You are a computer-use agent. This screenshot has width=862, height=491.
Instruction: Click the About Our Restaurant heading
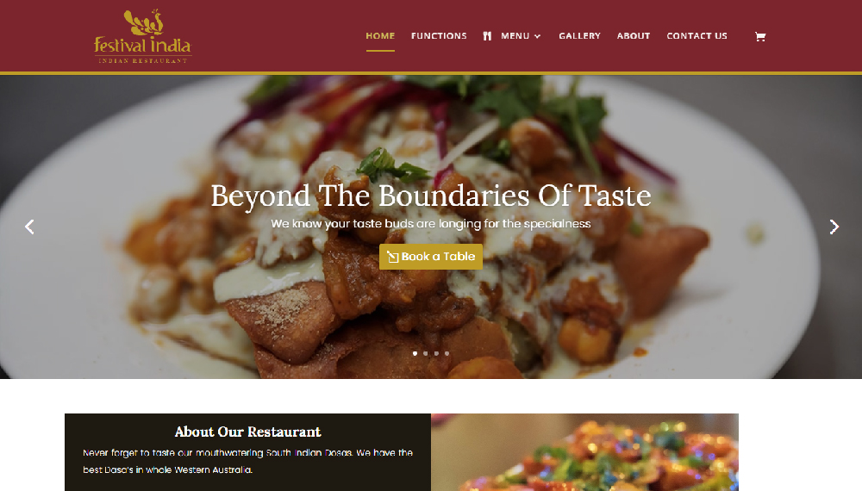(248, 432)
